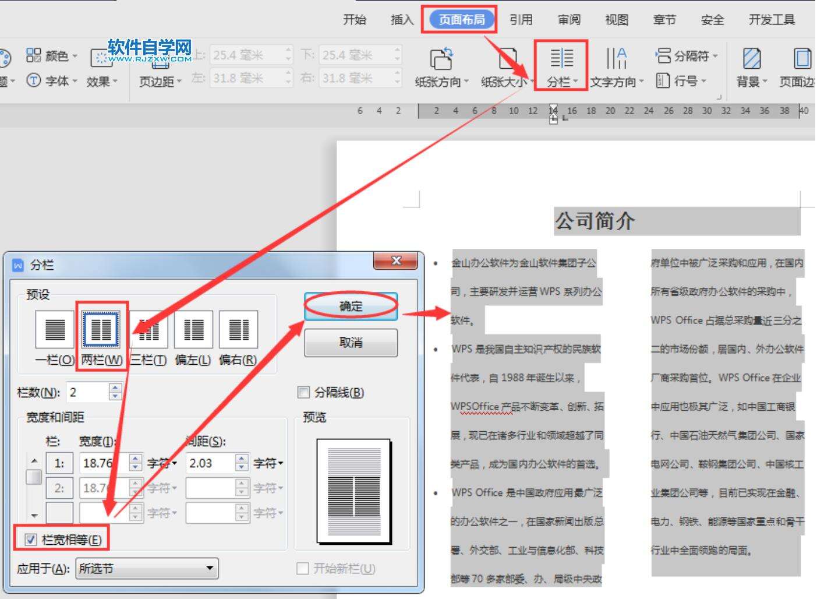Screen dimensions: 817x599
Task: Uncheck the 栏宽相等 equal column width checkbox
Action: click(x=31, y=540)
